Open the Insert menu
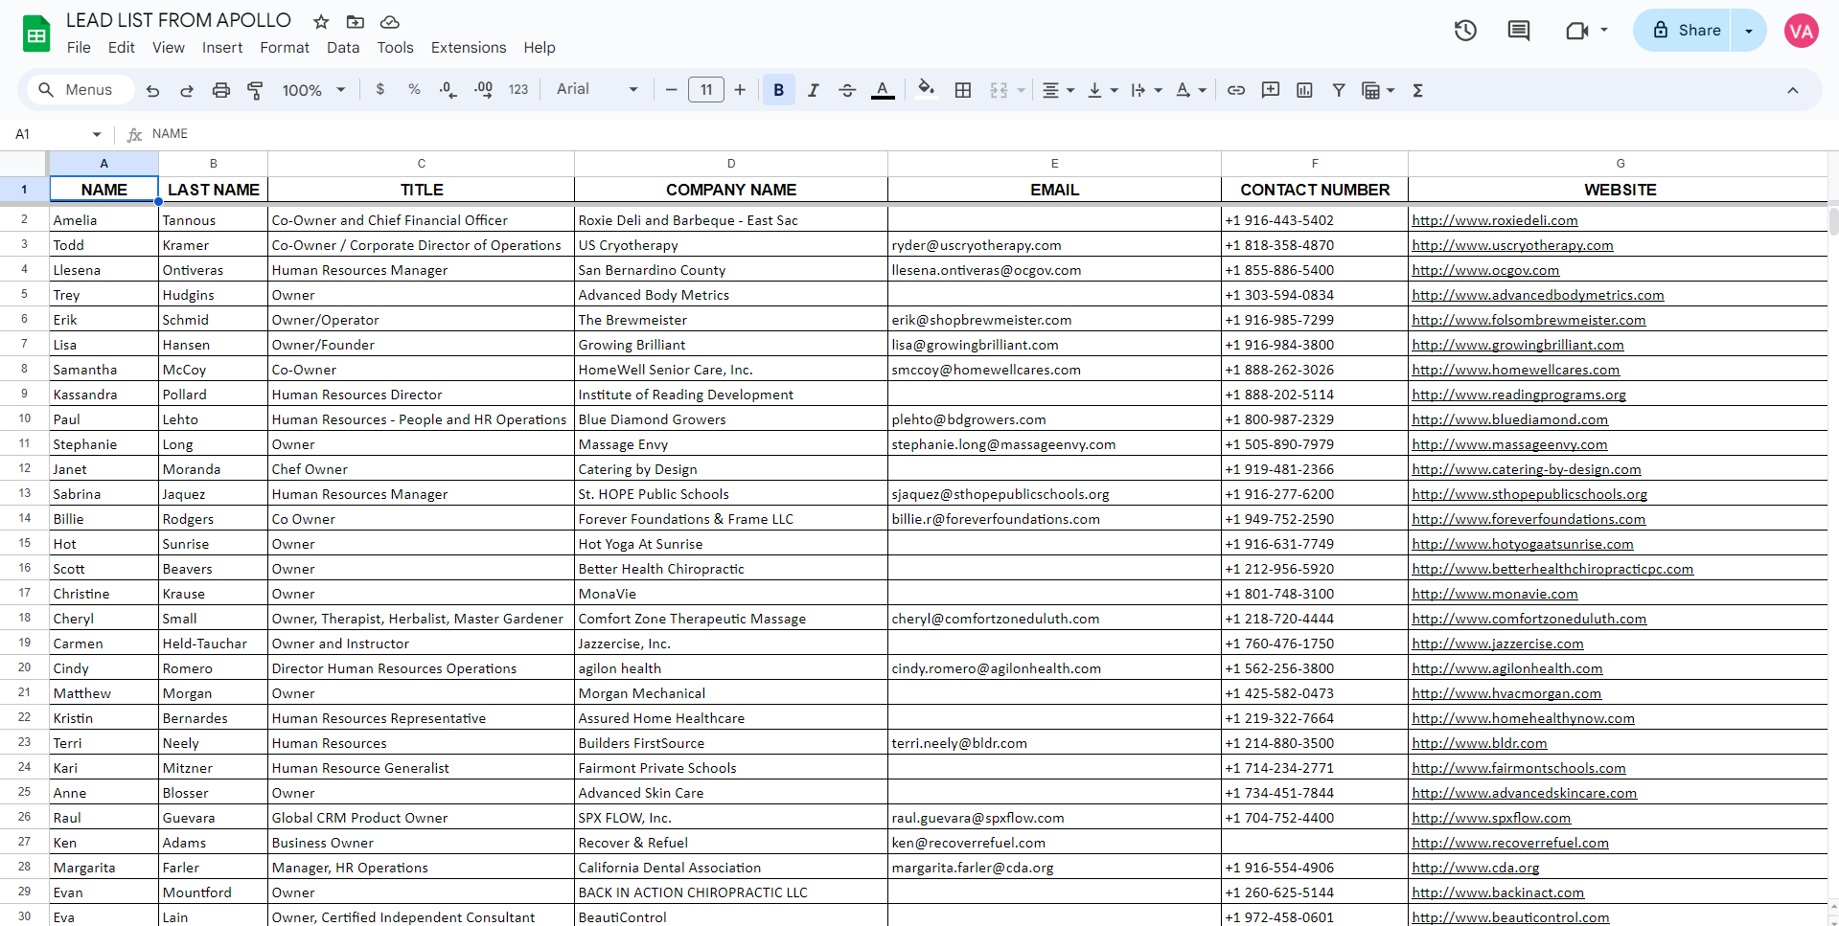 222,47
